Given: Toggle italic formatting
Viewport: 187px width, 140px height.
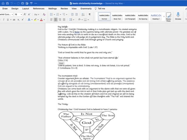Looking at the screenshot, I should pos(4,20).
